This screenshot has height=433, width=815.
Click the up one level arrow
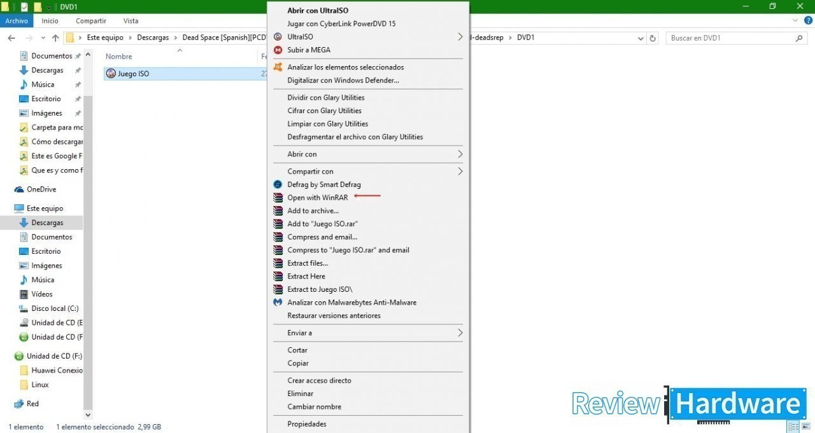(55, 38)
